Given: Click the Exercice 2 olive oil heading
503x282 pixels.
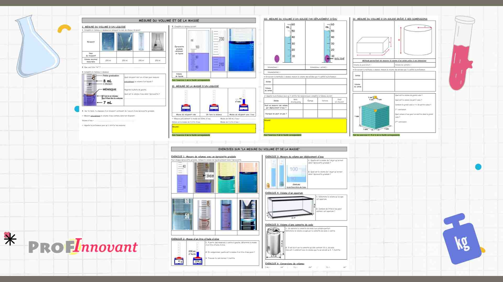Looking at the screenshot, I should click(195, 239).
